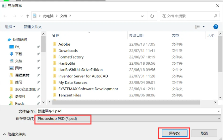Click the sidebar scroll up arrow

point(43,34)
